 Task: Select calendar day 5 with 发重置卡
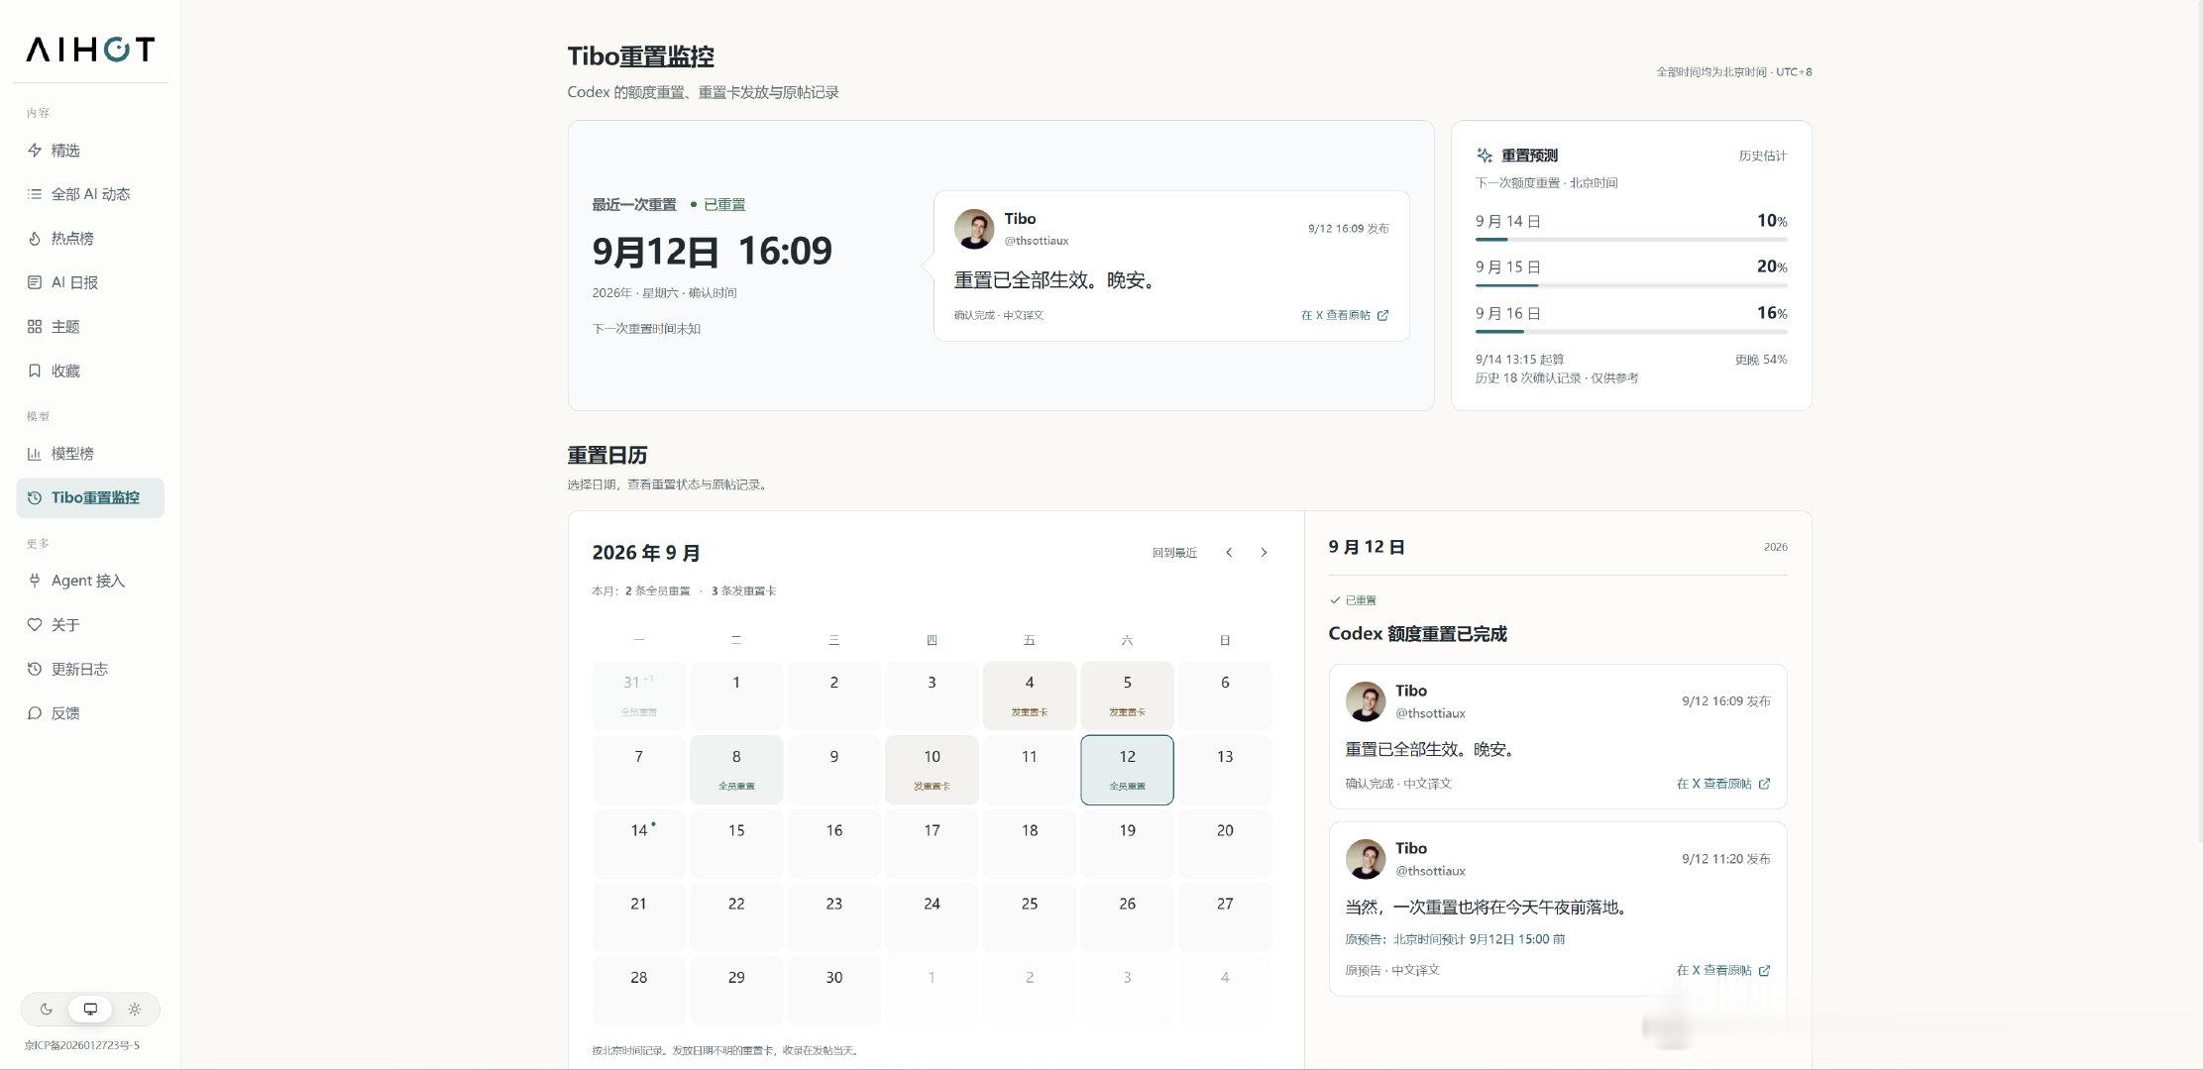pyautogui.click(x=1127, y=695)
